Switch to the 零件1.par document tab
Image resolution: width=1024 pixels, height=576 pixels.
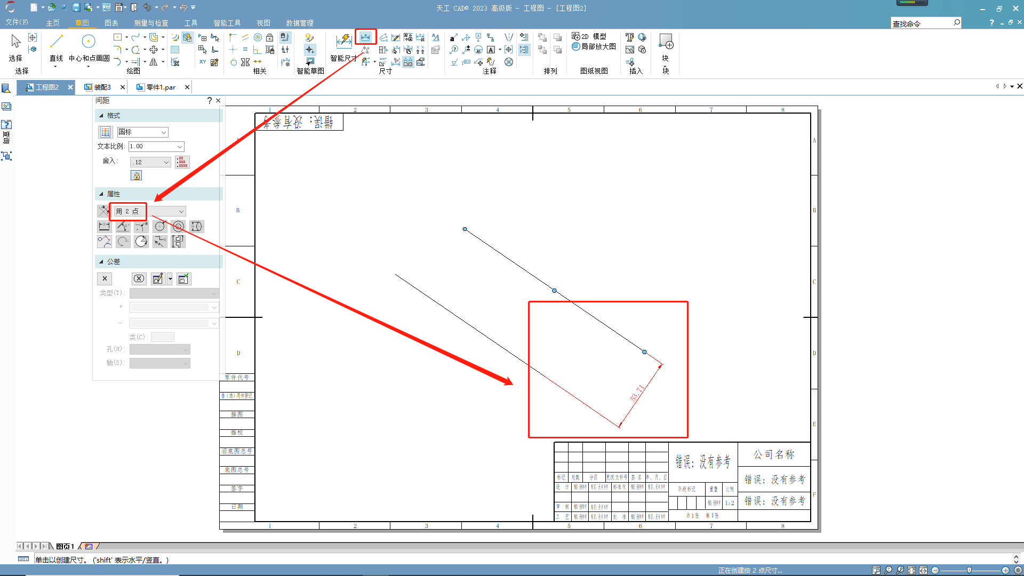pos(161,87)
